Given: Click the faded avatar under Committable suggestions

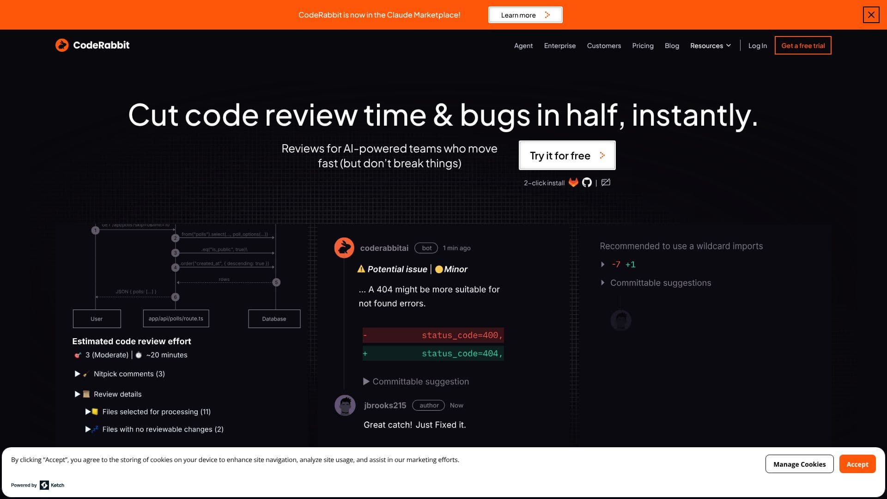Looking at the screenshot, I should [x=621, y=320].
